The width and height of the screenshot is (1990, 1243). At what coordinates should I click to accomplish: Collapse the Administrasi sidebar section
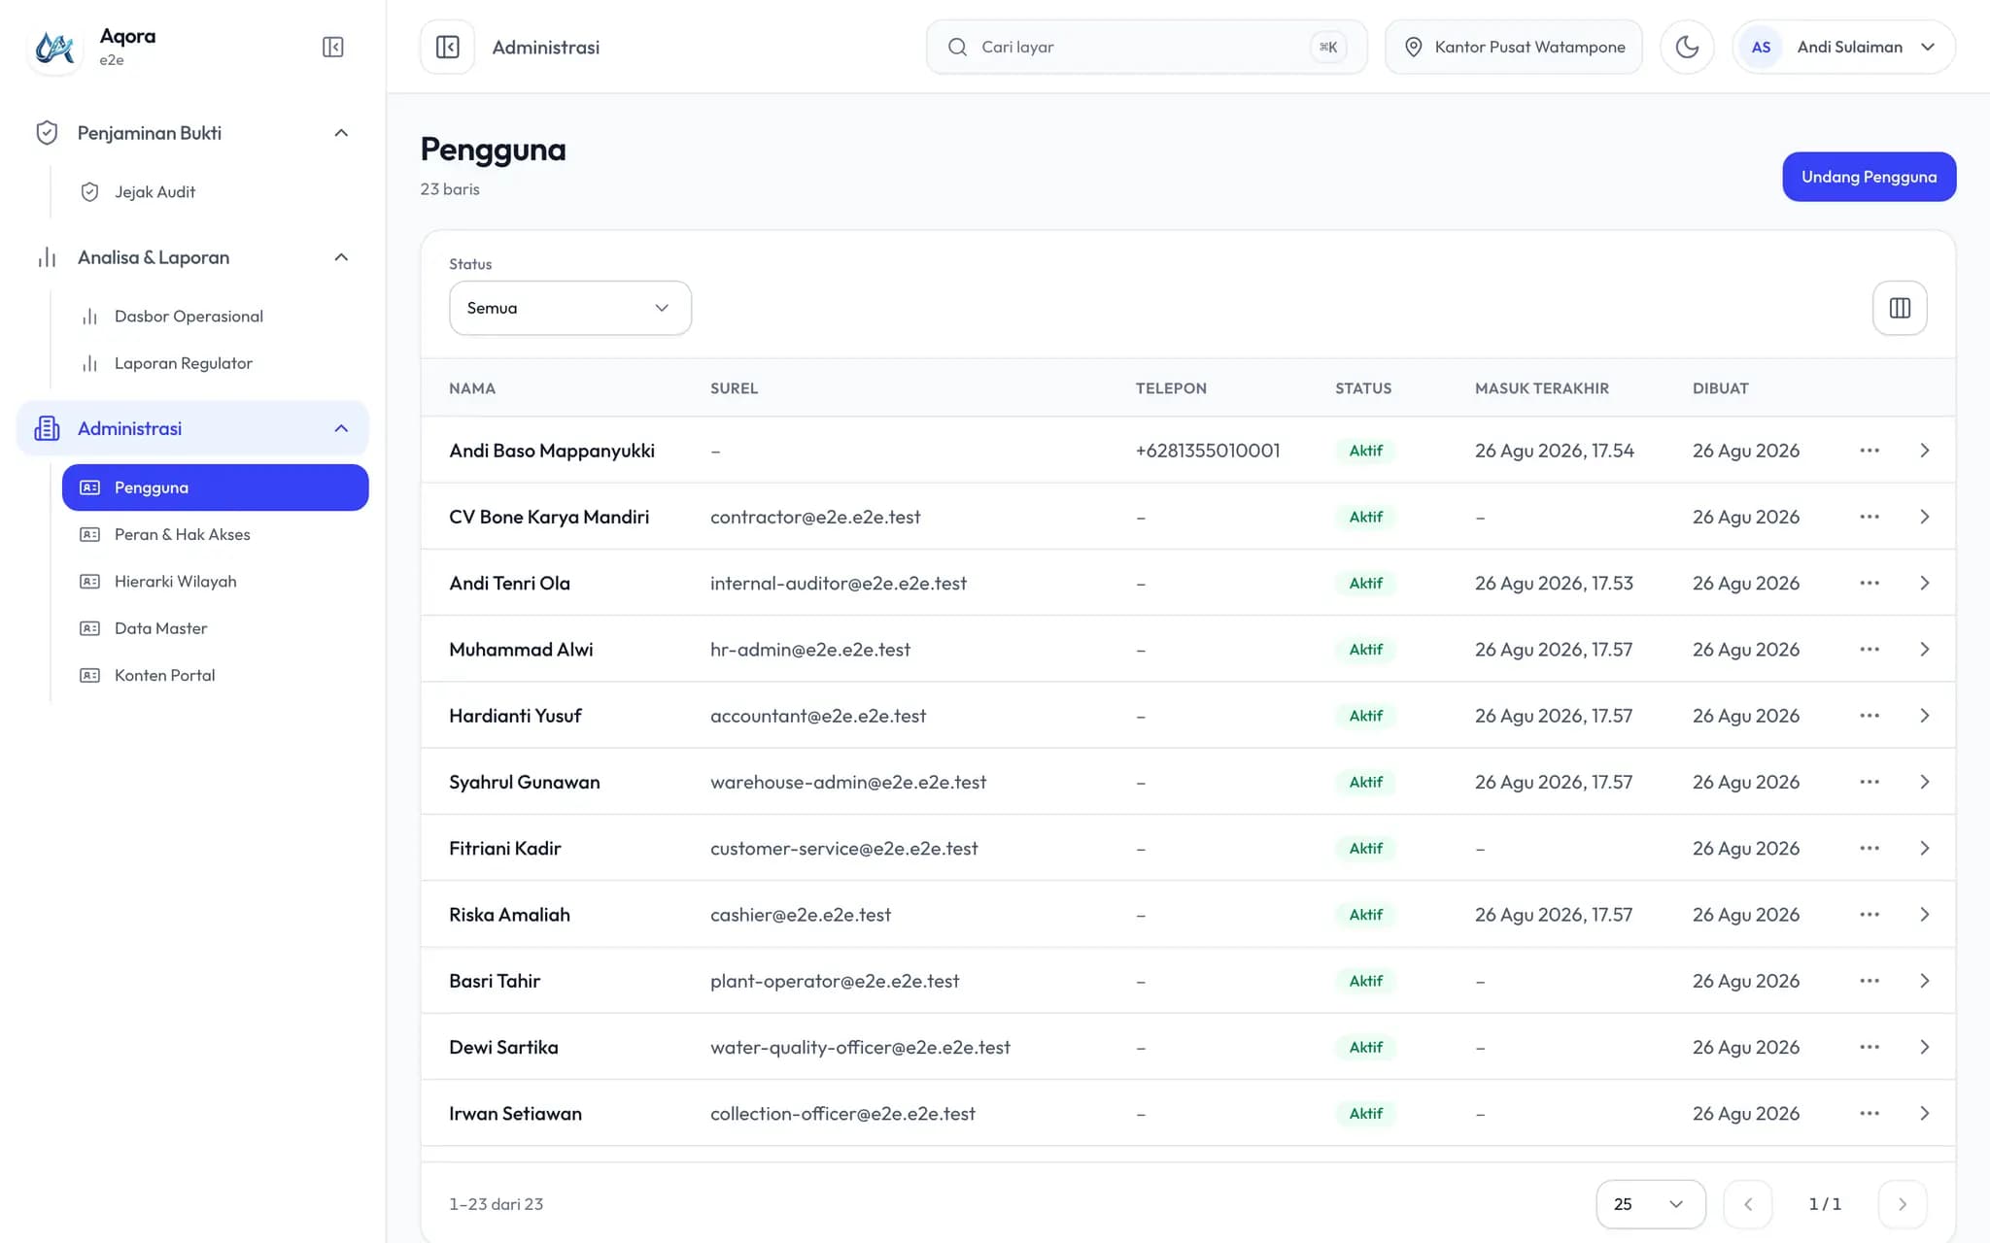pos(192,428)
